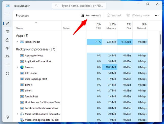The width and height of the screenshot is (164, 124).
Task: Click the Background processes (37) heading
Action: [36, 49]
